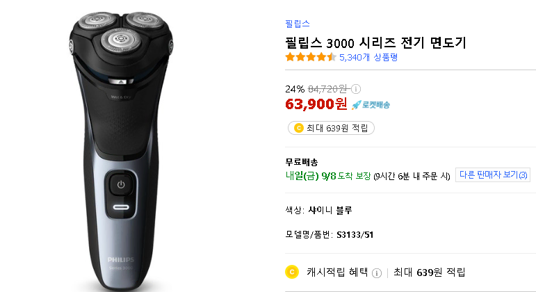
Task: Click the 최대 639원 적립 pill badge
Action: tap(331, 128)
